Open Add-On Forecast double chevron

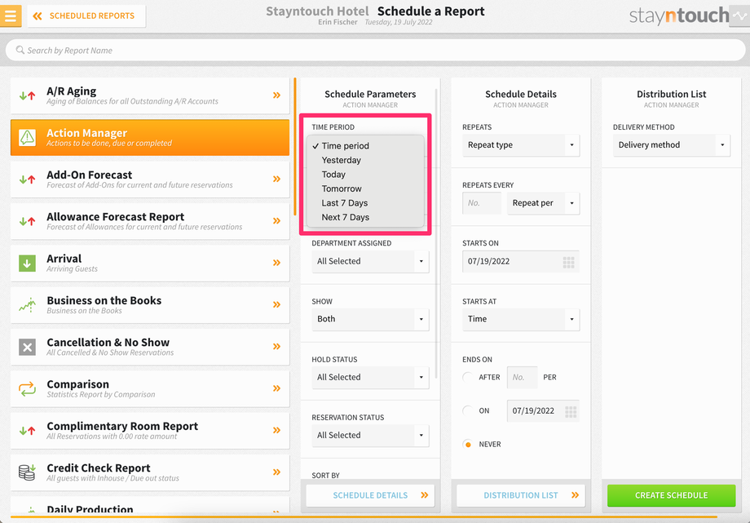tap(276, 180)
